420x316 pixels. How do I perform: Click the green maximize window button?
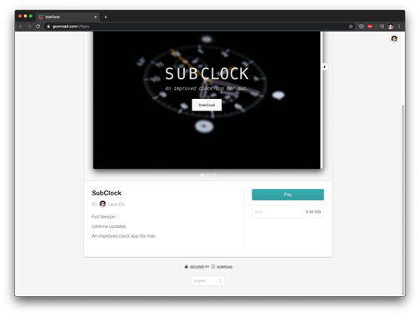tap(31, 16)
